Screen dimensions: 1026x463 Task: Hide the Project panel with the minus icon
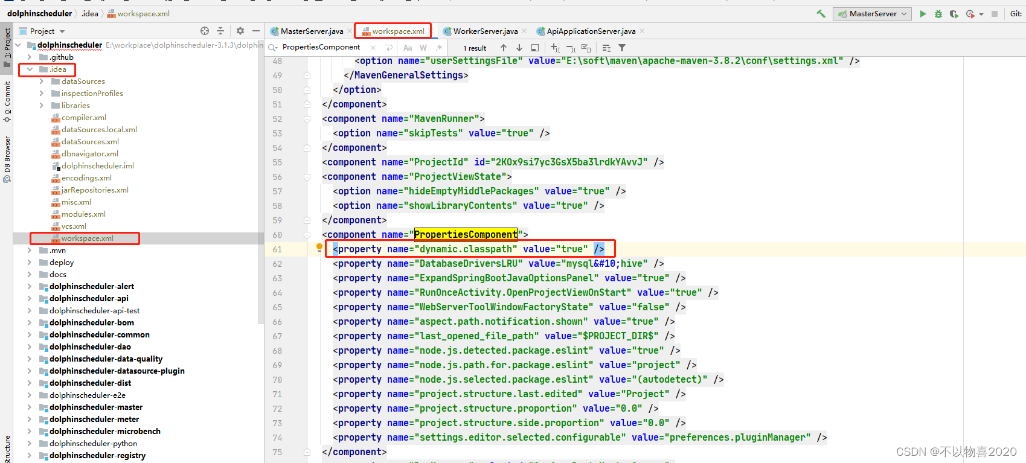point(256,31)
